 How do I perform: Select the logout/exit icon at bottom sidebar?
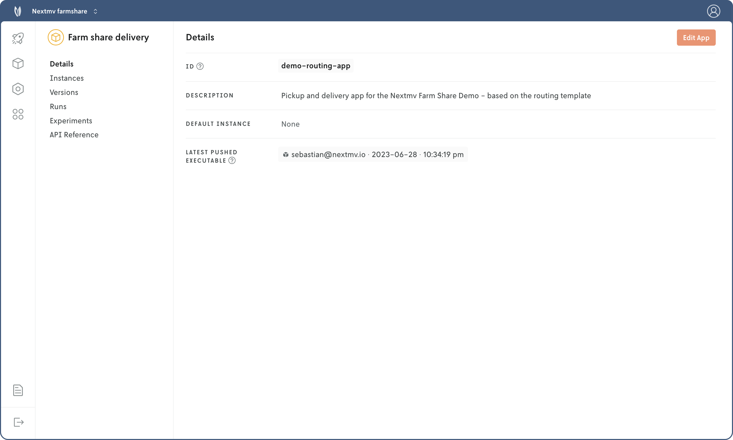[18, 422]
